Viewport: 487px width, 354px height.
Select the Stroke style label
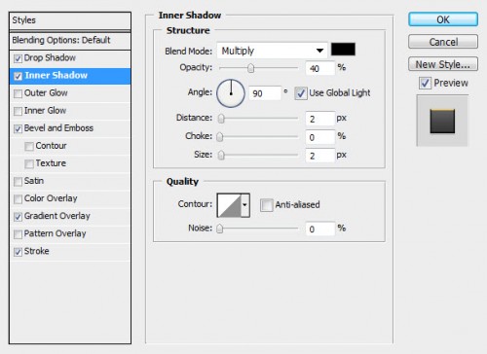[x=37, y=251]
